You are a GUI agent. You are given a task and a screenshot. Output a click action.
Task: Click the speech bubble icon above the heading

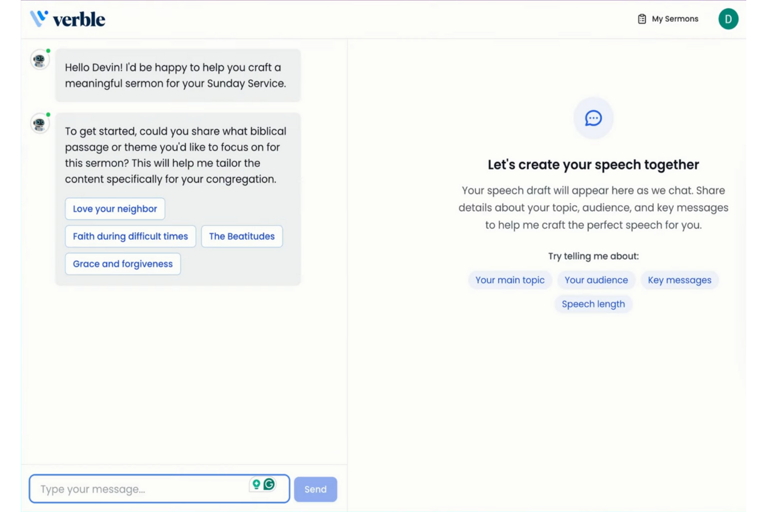(x=593, y=118)
